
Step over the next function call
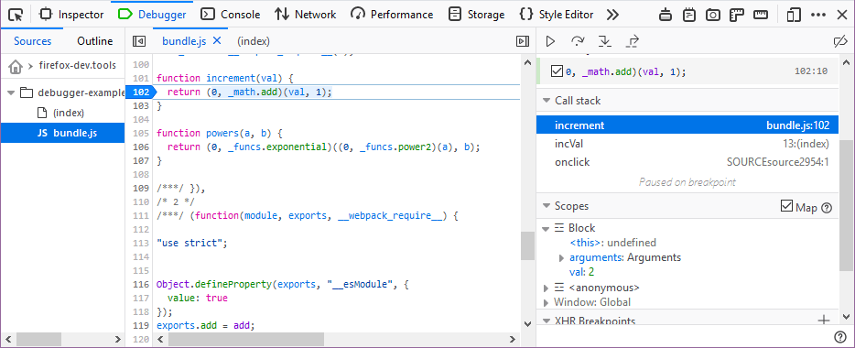(578, 41)
